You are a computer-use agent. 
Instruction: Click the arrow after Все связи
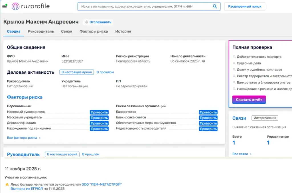251,154
